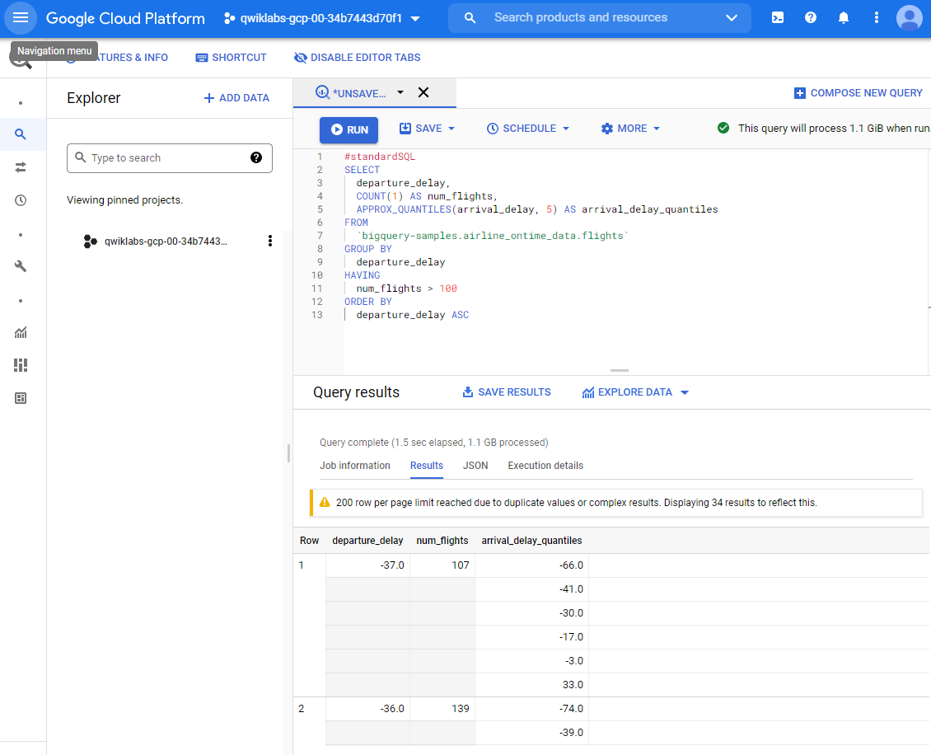931x755 pixels.
Task: Open the wrench admin sidebar icon
Action: click(21, 266)
